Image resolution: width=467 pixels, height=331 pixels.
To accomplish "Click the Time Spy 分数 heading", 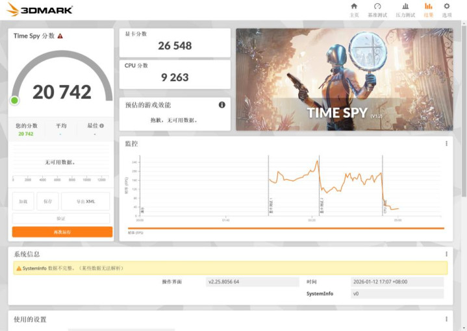I will pyautogui.click(x=34, y=36).
